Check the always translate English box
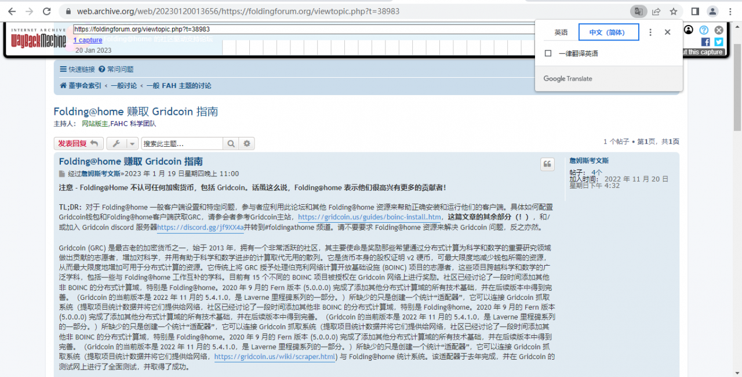This screenshot has height=377, width=742. [548, 53]
